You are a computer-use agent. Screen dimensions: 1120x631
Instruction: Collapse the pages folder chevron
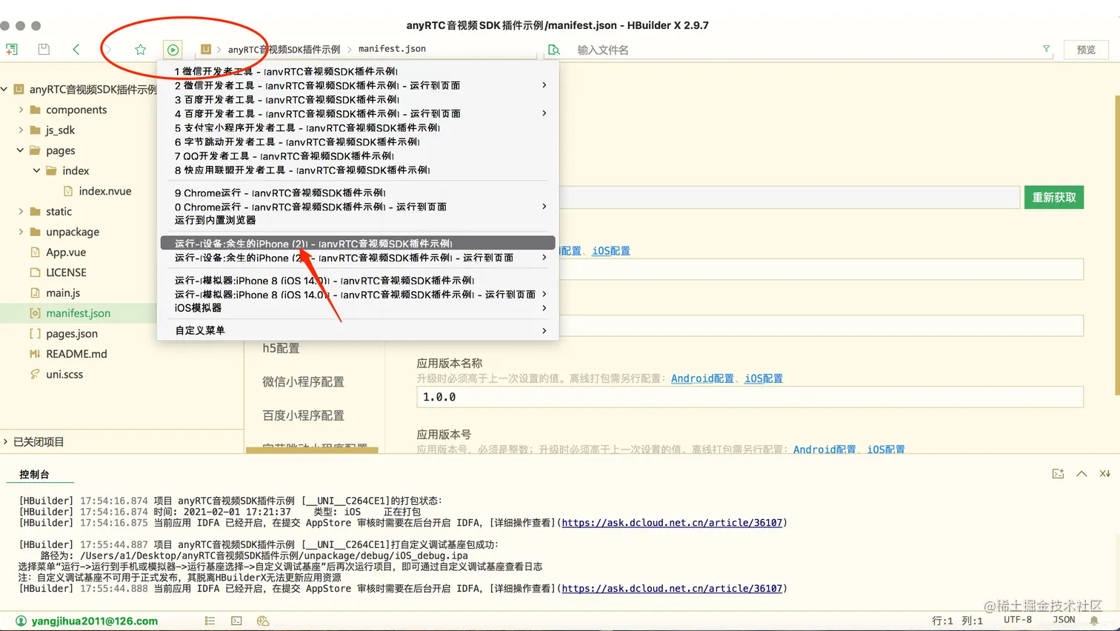point(20,150)
